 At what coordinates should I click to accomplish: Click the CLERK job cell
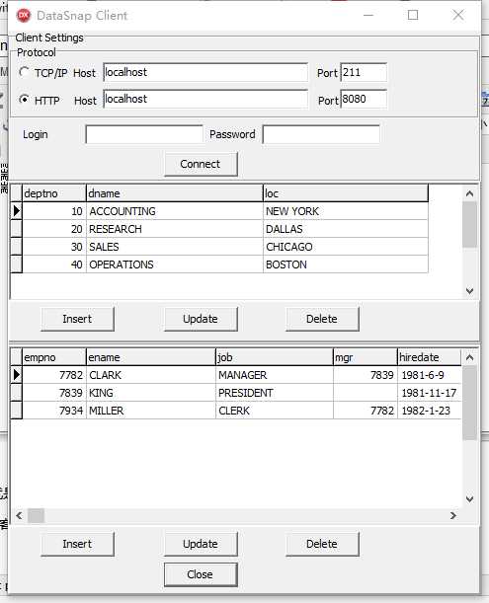(x=275, y=411)
